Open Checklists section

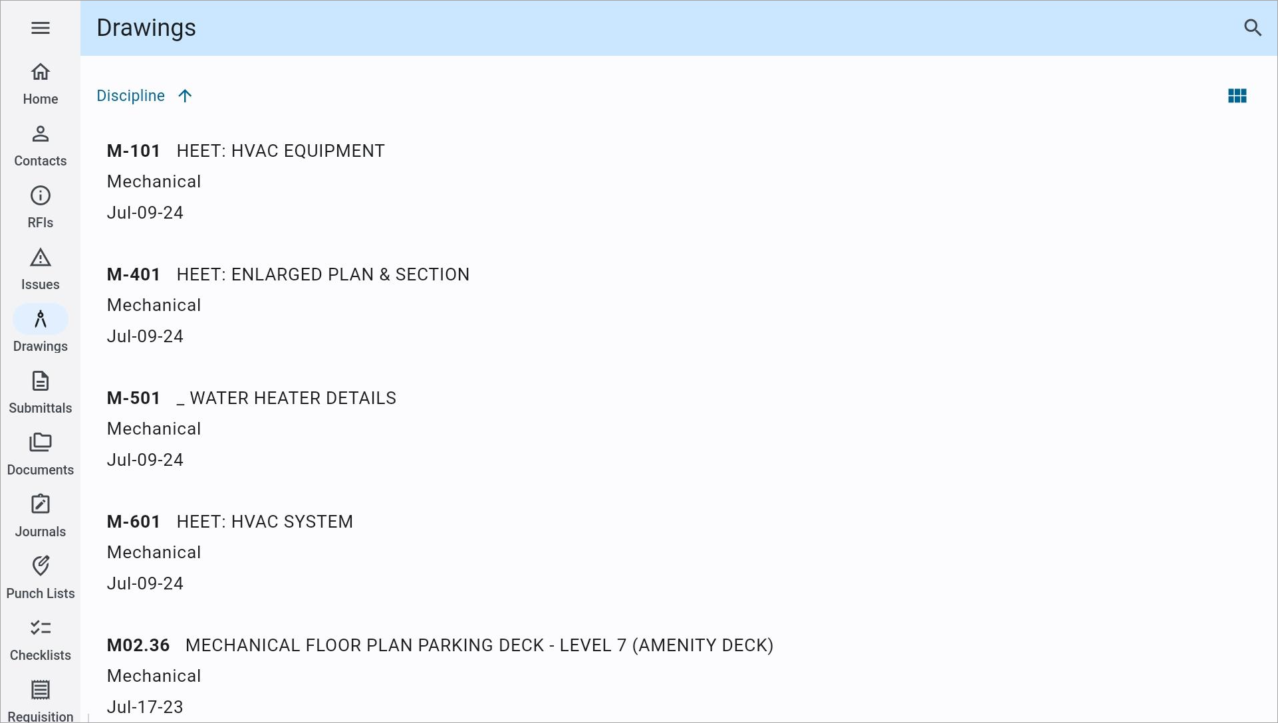click(41, 639)
